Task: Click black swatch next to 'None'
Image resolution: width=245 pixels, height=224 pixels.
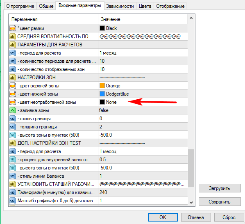Action: pyautogui.click(x=102, y=102)
